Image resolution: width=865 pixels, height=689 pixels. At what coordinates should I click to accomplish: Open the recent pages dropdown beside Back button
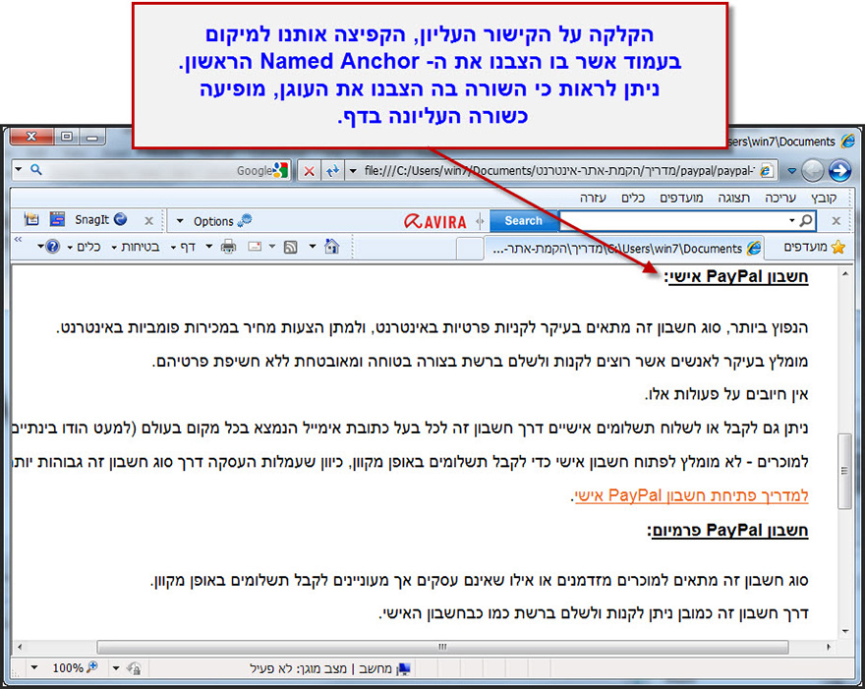tap(792, 170)
